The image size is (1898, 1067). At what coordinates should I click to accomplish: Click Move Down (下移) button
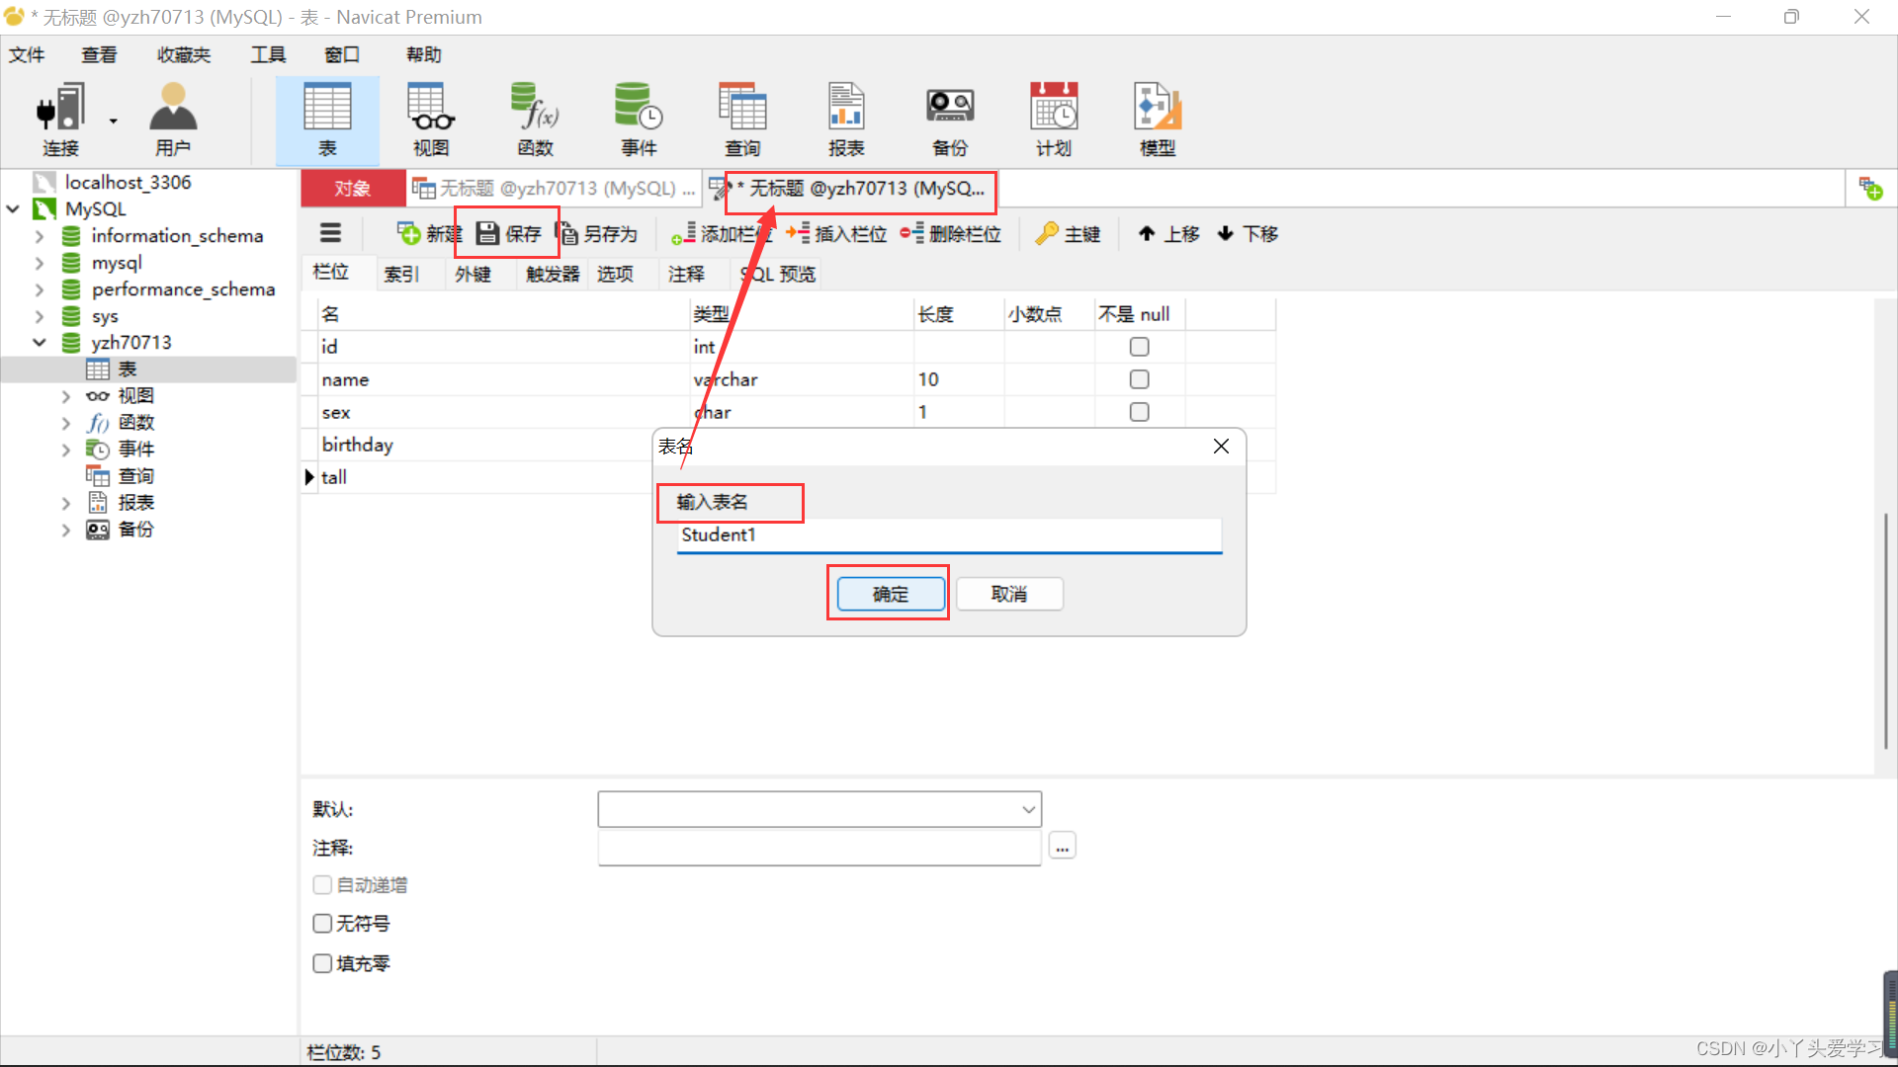coord(1248,233)
